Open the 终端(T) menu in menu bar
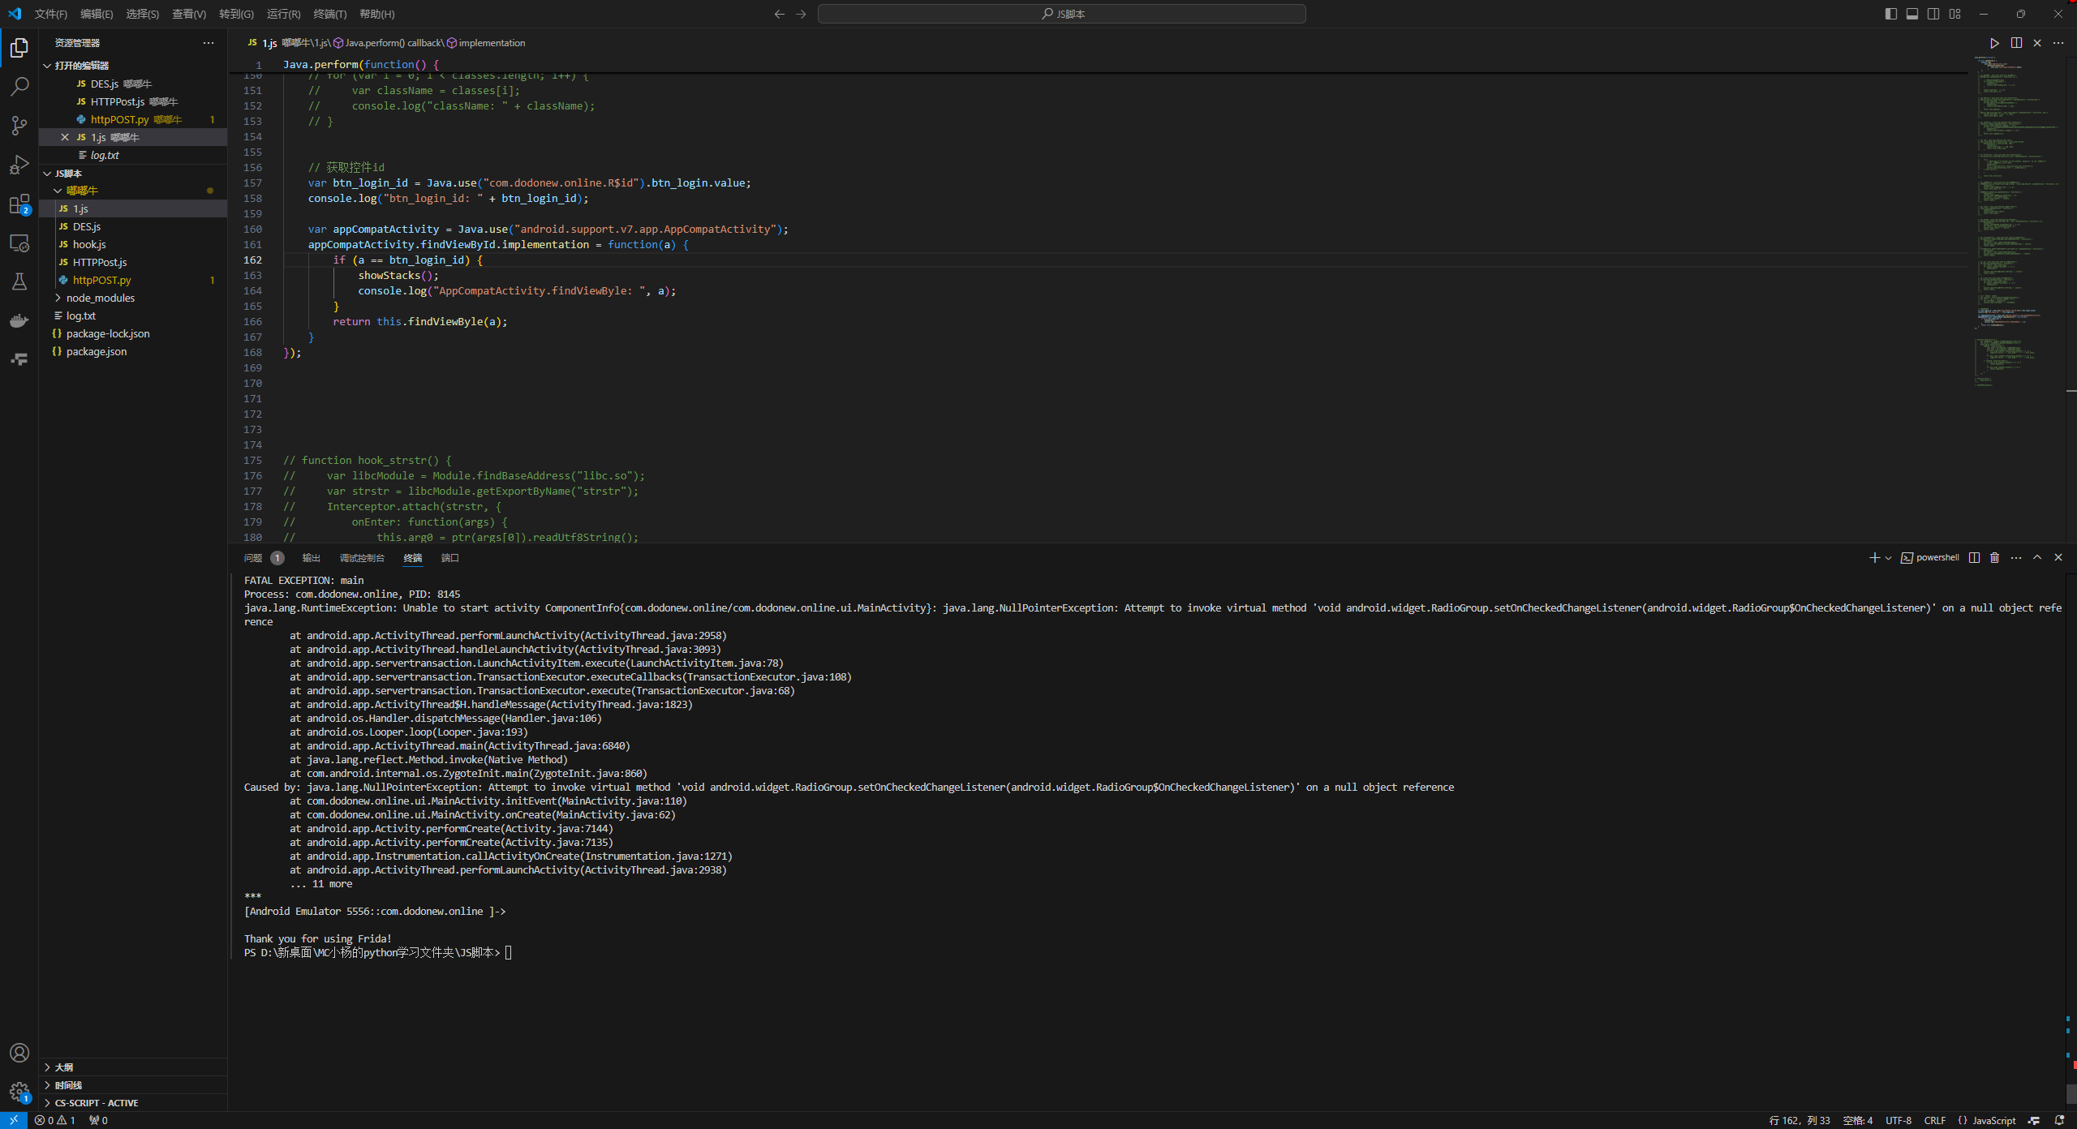Screen dimensions: 2077x1129 coord(329,14)
